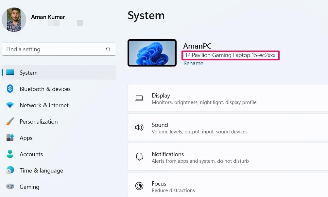The image size is (328, 197).
Task: Open Display settings card
Action: [x=228, y=98]
